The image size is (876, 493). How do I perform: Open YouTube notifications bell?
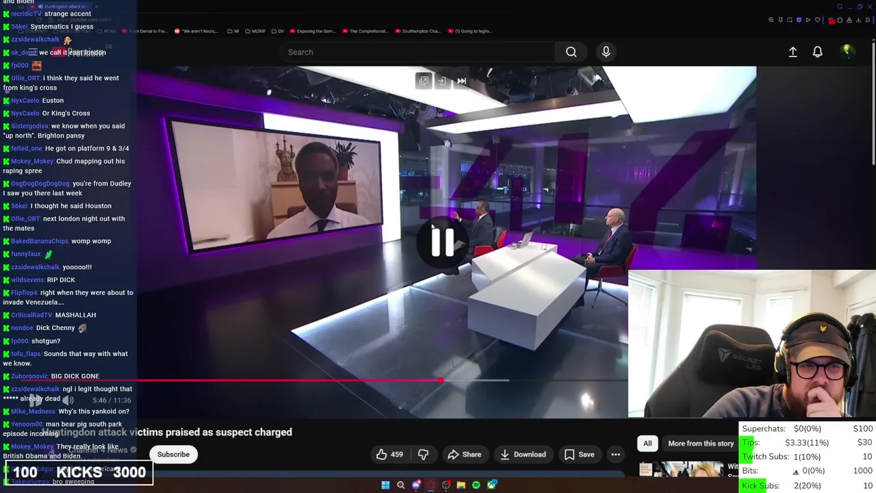coord(817,52)
